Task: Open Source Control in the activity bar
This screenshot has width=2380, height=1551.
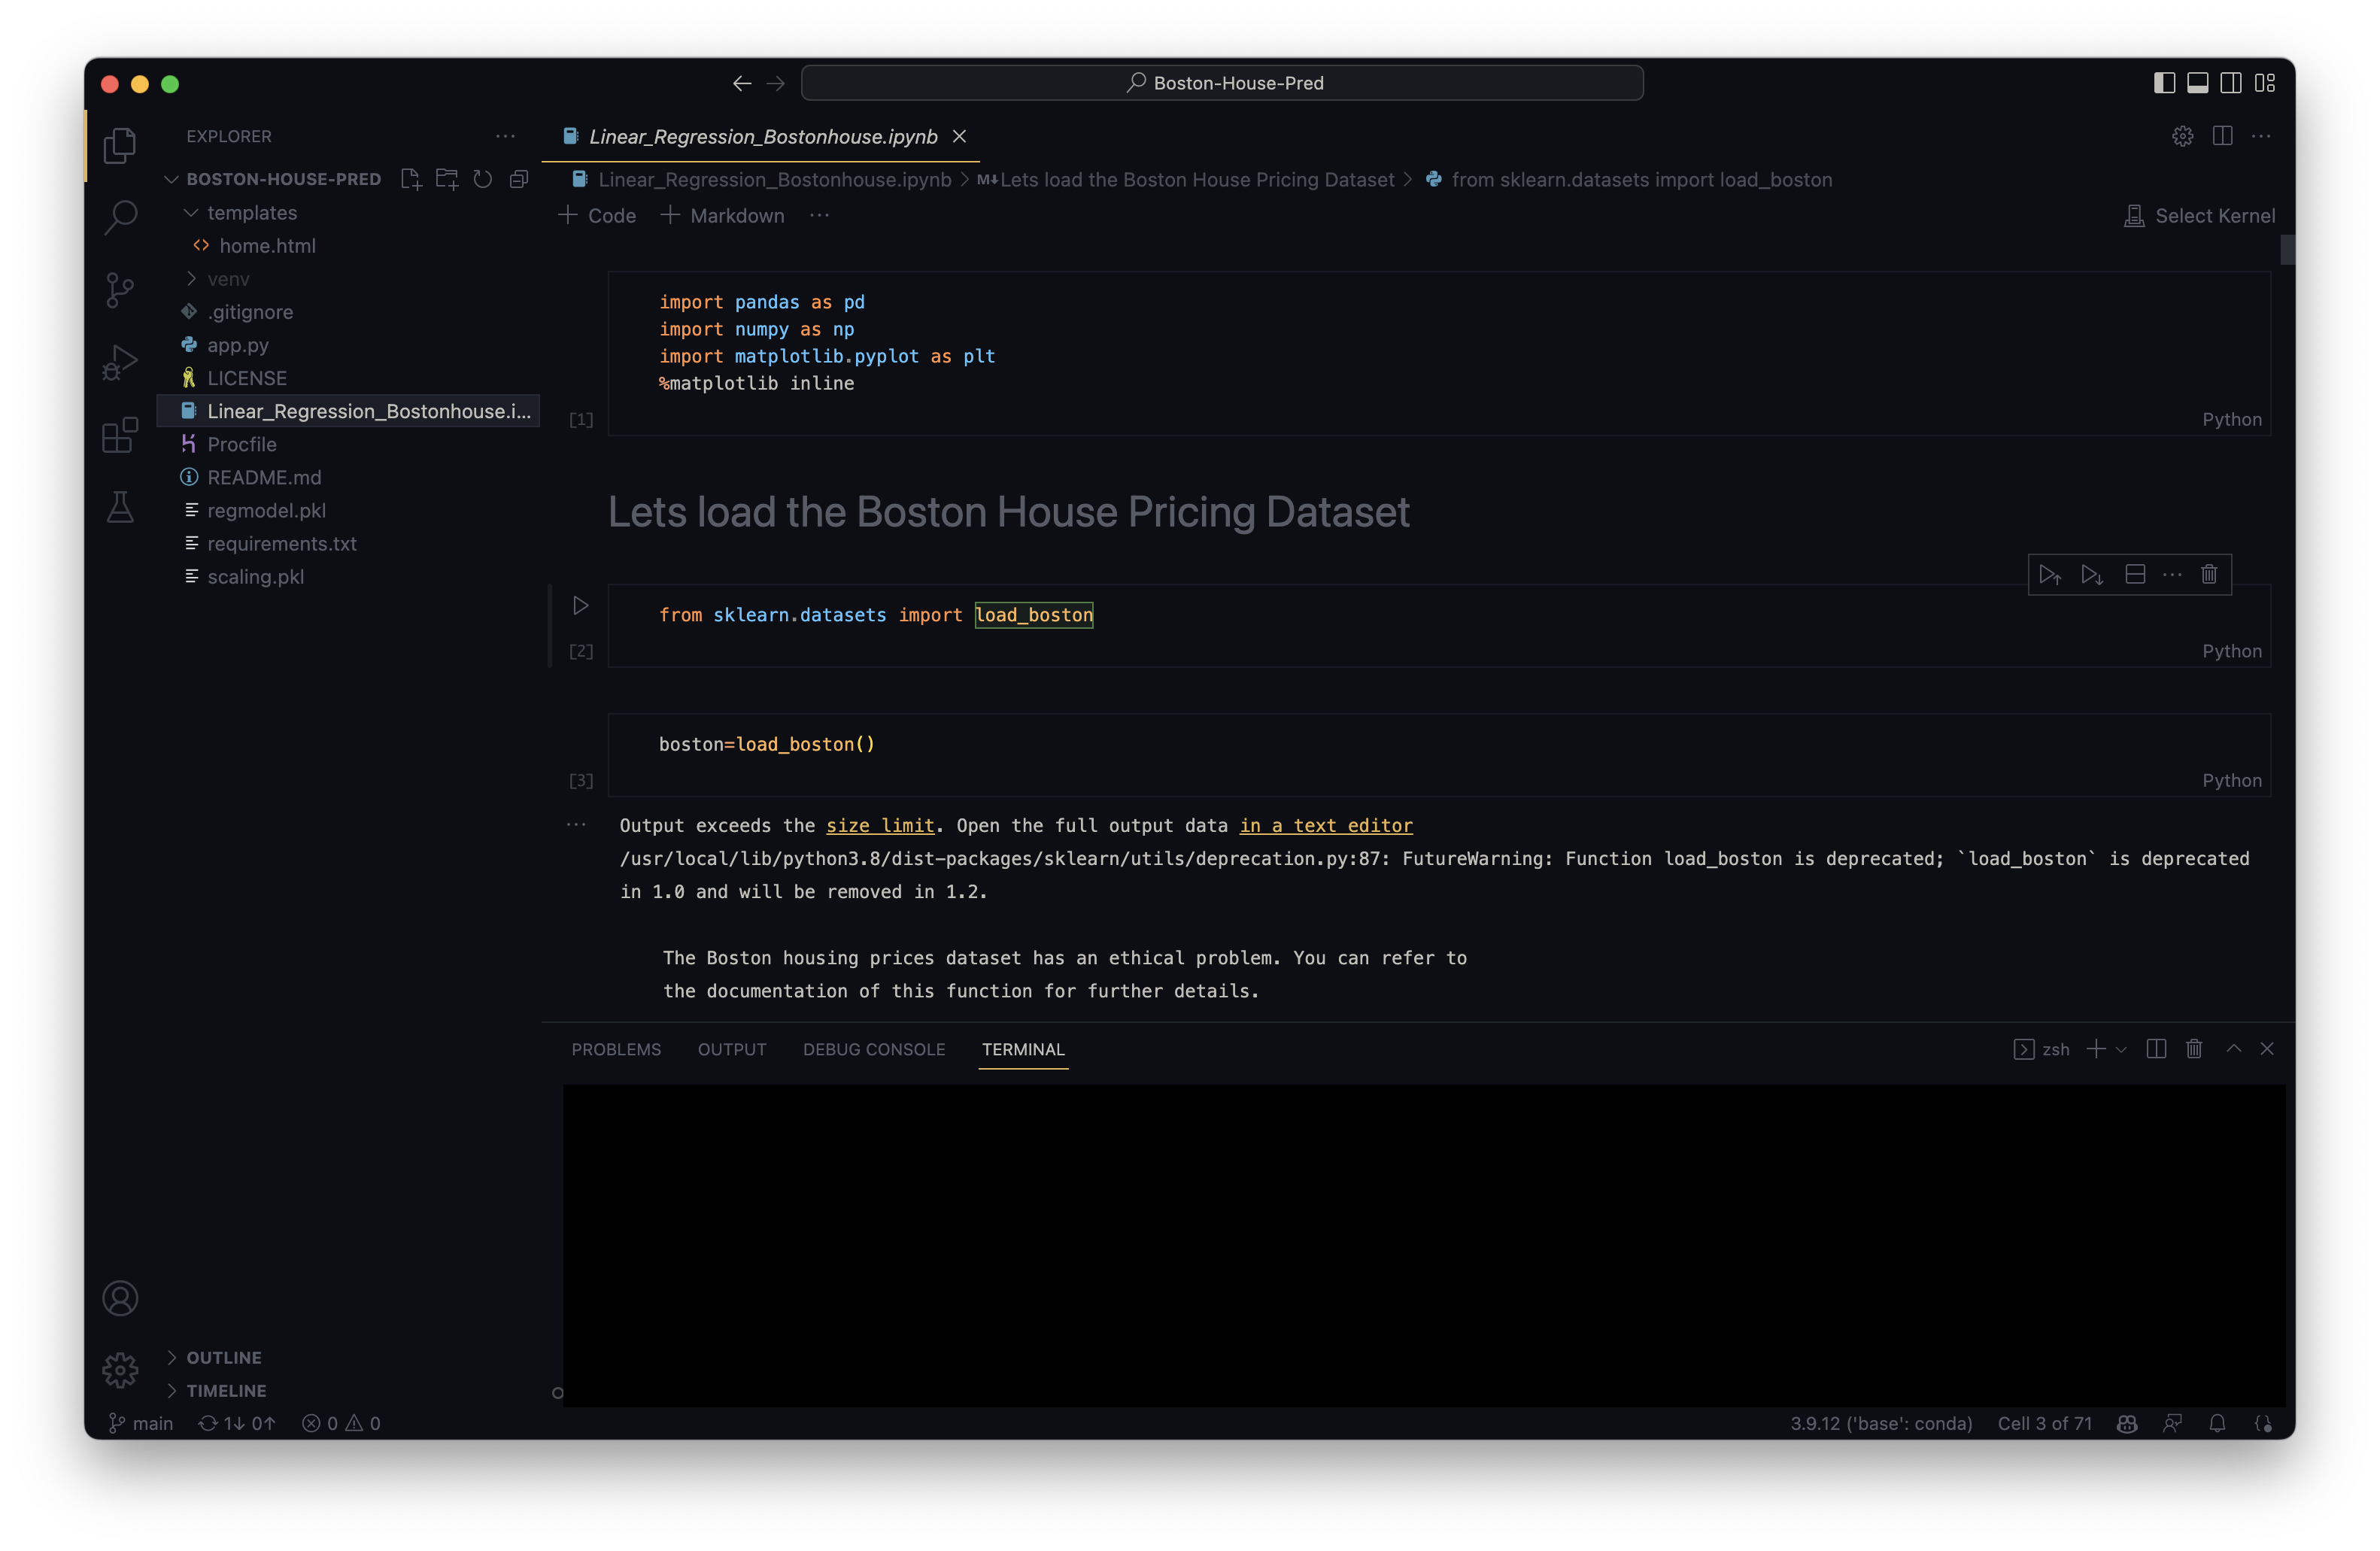Action: [x=120, y=290]
